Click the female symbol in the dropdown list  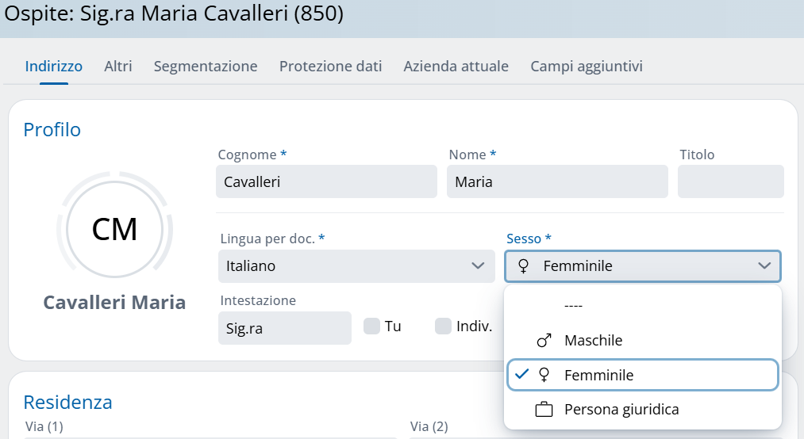pyautogui.click(x=544, y=375)
